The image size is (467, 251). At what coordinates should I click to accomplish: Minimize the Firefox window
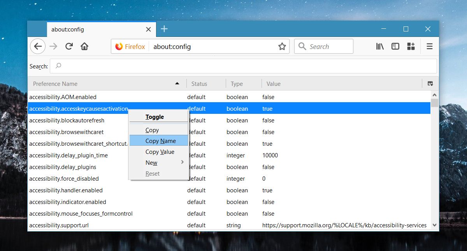[x=384, y=29]
